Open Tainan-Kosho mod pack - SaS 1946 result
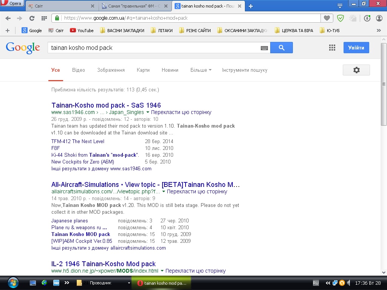Screen dimensions: 387x290 106,105
